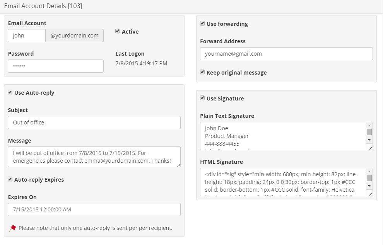The height and width of the screenshot is (245, 383).
Task: Click HTML Signature scroll up arrow
Action: coord(369,171)
